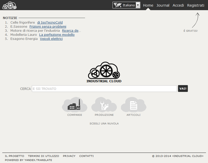The image size is (208, 163).
Task: Open the 'Veicoli elettrici' news link
Action: (51, 39)
